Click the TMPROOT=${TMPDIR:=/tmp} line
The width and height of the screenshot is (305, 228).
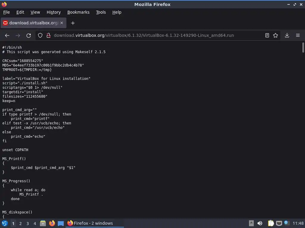(x=27, y=70)
